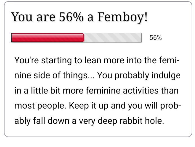Select the "56%" label beside the progress bar
This screenshot has width=195, height=147.
[x=156, y=38]
